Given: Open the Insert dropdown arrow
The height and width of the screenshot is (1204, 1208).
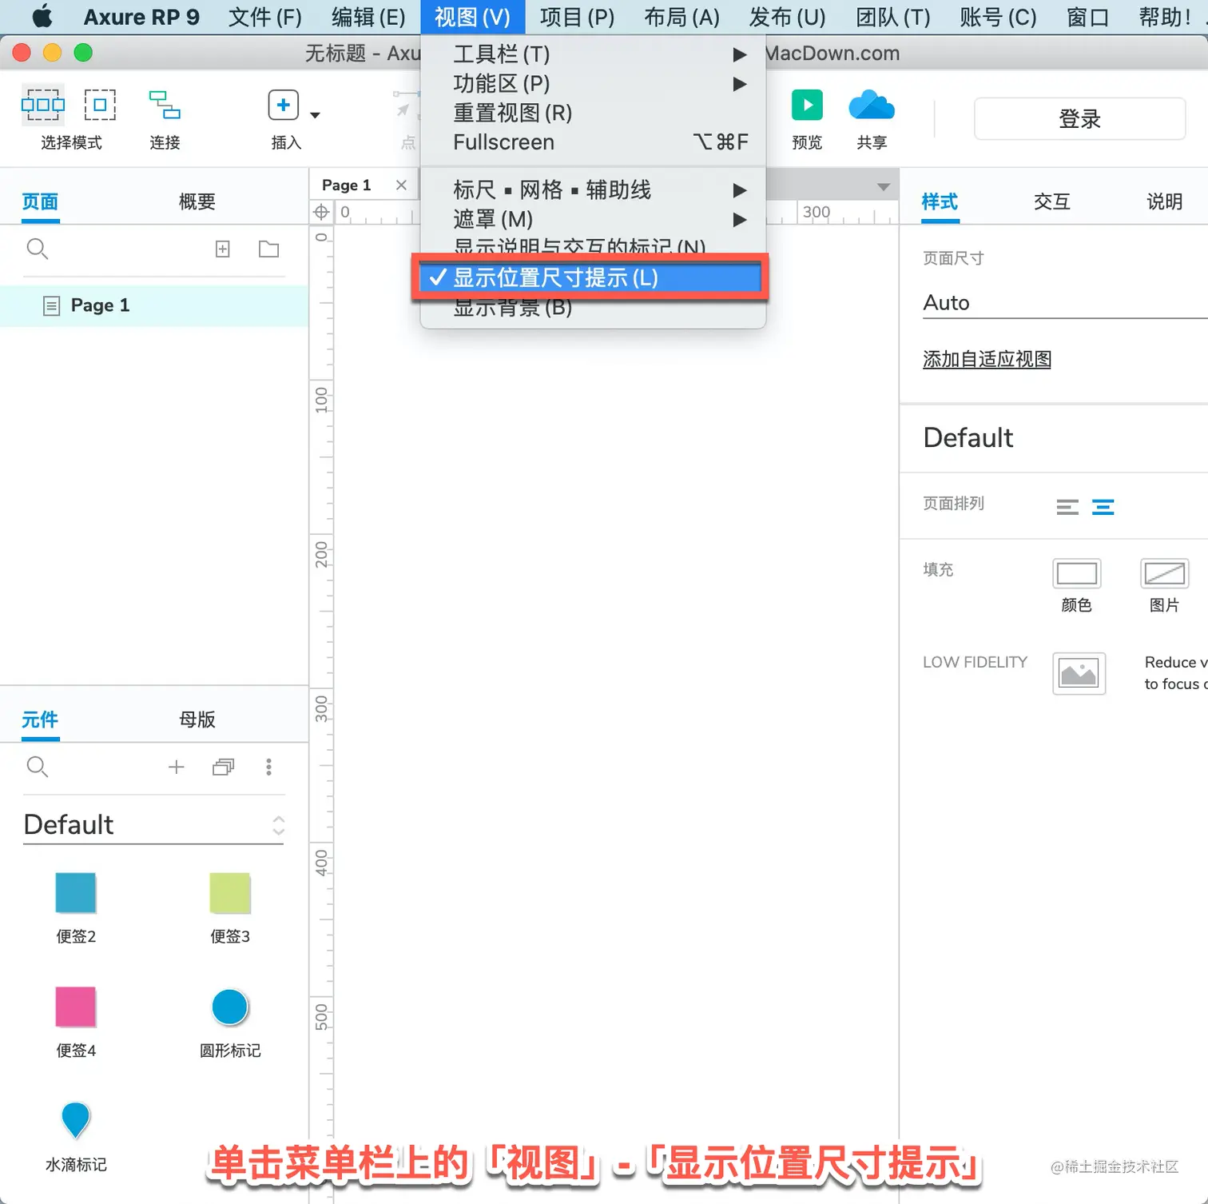Looking at the screenshot, I should tap(316, 115).
